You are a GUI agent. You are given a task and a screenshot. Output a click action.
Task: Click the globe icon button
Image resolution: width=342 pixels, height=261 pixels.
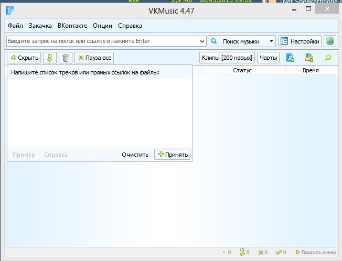[x=330, y=41]
